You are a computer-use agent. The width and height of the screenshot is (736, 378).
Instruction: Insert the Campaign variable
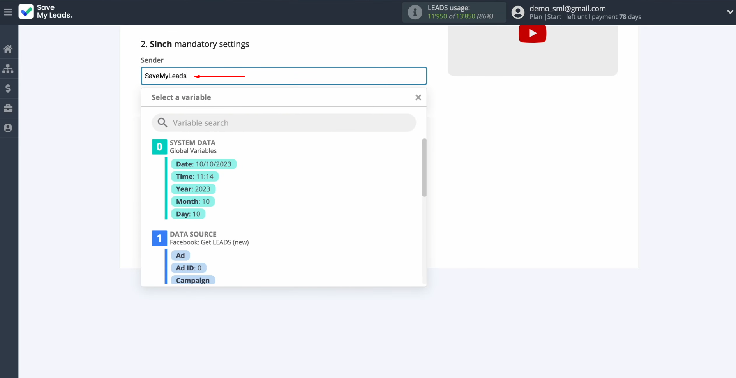tap(192, 280)
